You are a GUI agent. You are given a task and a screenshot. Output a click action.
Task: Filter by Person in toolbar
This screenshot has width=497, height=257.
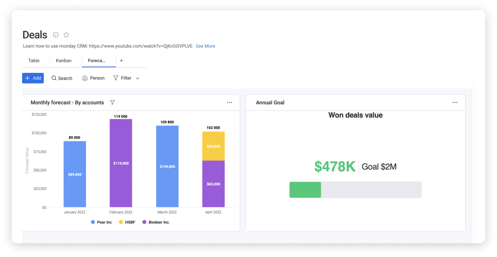pyautogui.click(x=93, y=78)
